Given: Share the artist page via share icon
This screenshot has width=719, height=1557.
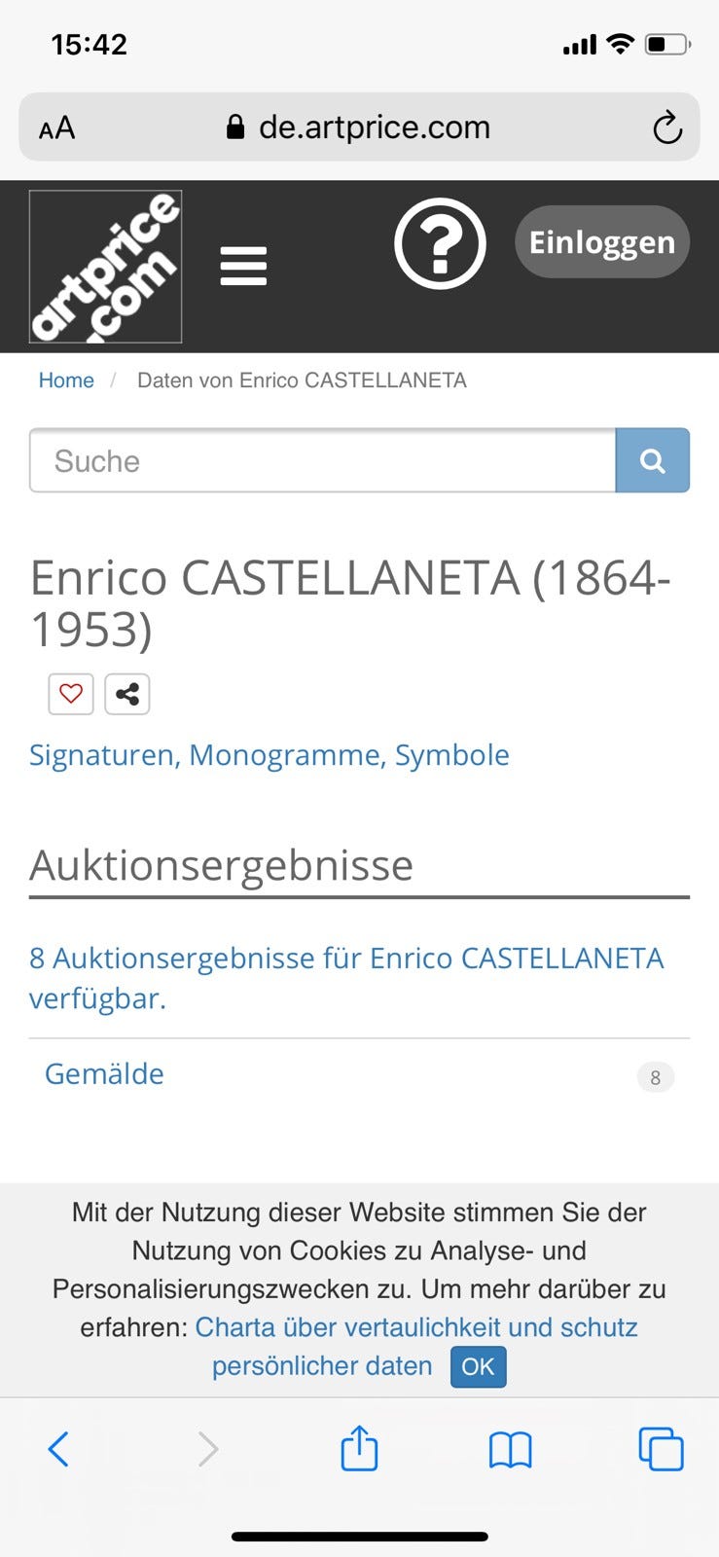Looking at the screenshot, I should point(126,693).
